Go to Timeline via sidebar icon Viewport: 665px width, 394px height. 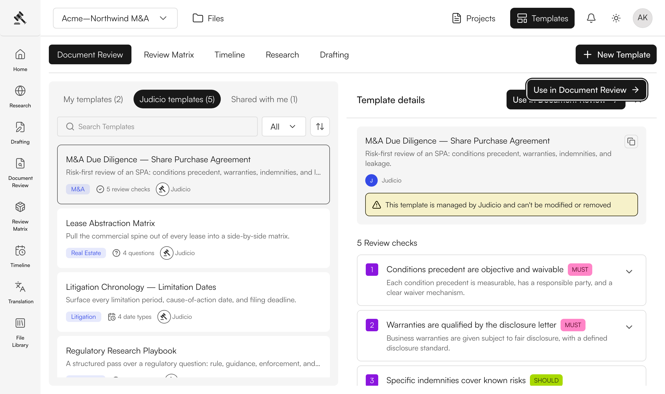click(x=20, y=256)
